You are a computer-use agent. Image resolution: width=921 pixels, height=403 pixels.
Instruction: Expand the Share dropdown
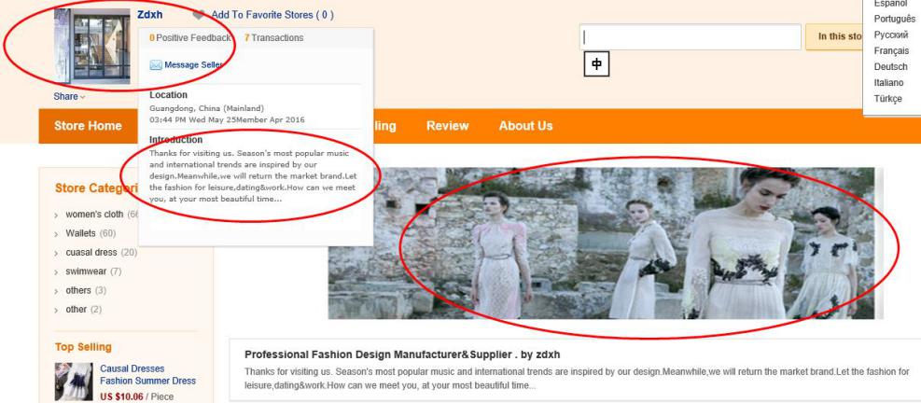point(69,96)
